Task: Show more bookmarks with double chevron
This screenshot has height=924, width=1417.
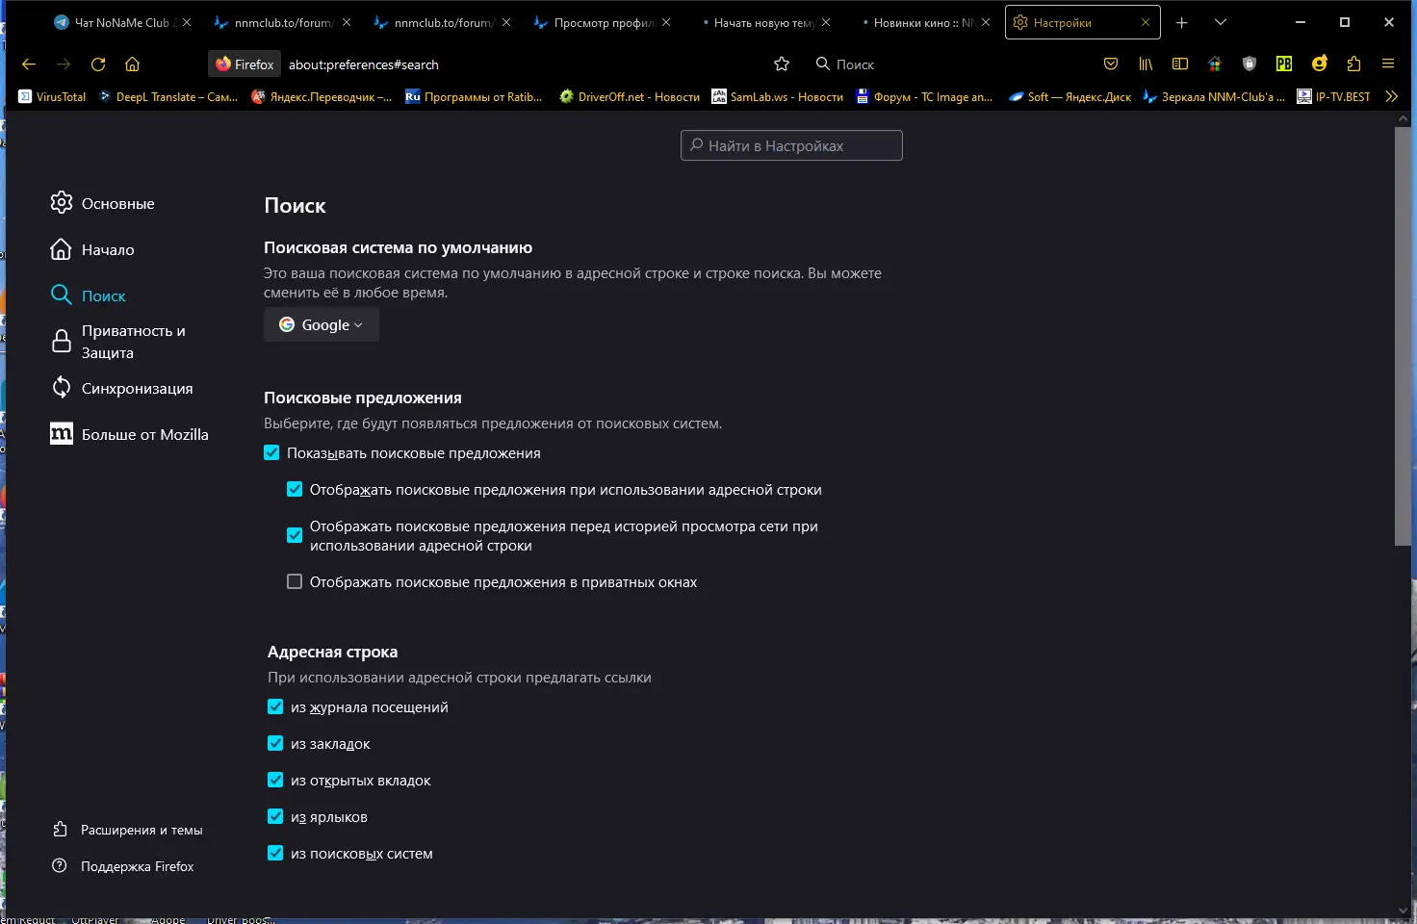Action: [1391, 96]
